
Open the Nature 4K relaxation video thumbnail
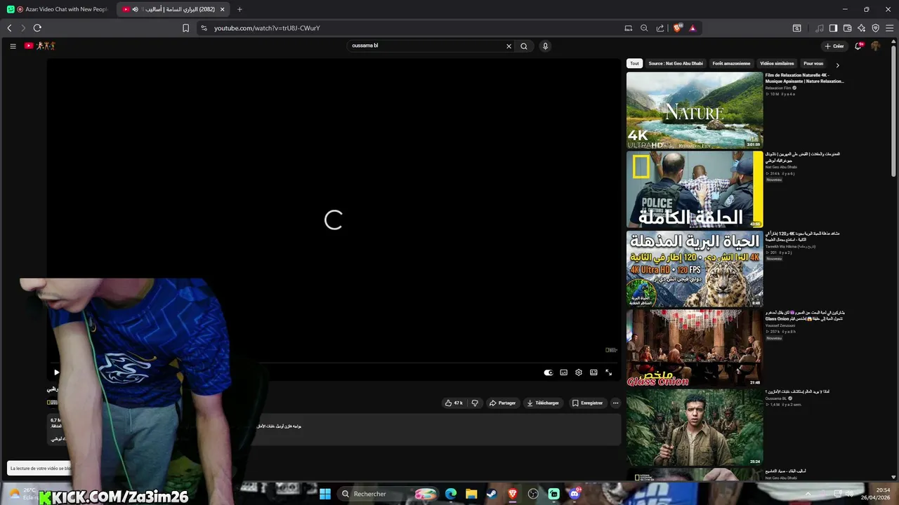coord(695,110)
